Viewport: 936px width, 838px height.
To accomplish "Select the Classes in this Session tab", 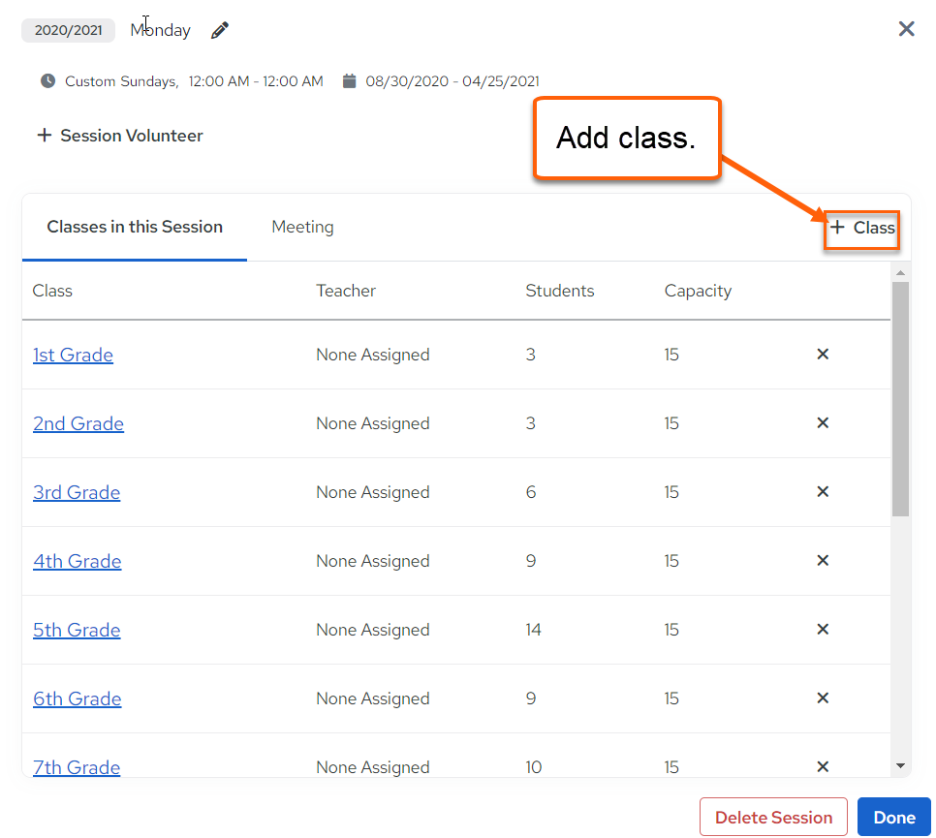I will click(135, 227).
